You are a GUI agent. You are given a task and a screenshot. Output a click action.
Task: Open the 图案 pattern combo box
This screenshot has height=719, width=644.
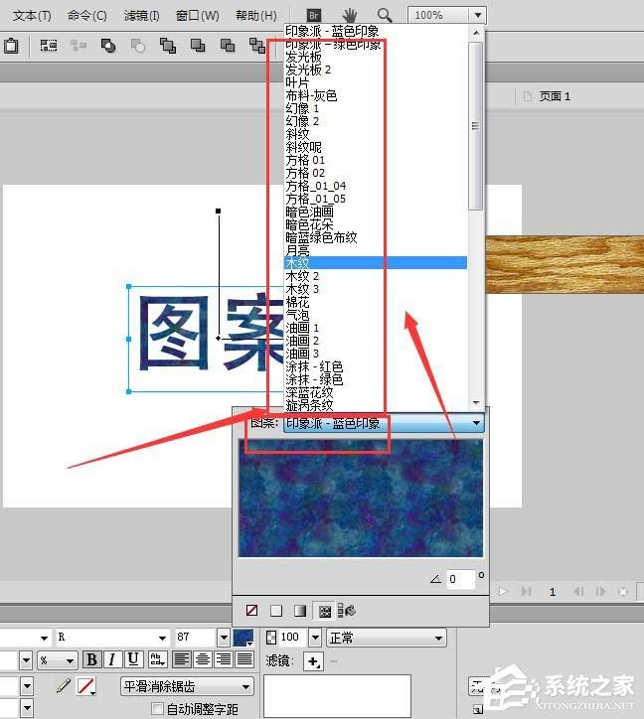(384, 423)
